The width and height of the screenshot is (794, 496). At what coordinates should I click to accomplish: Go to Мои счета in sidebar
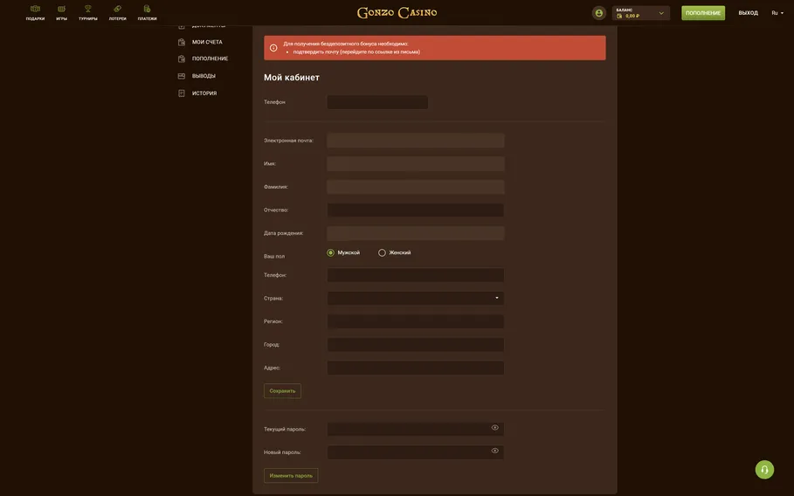pyautogui.click(x=207, y=42)
